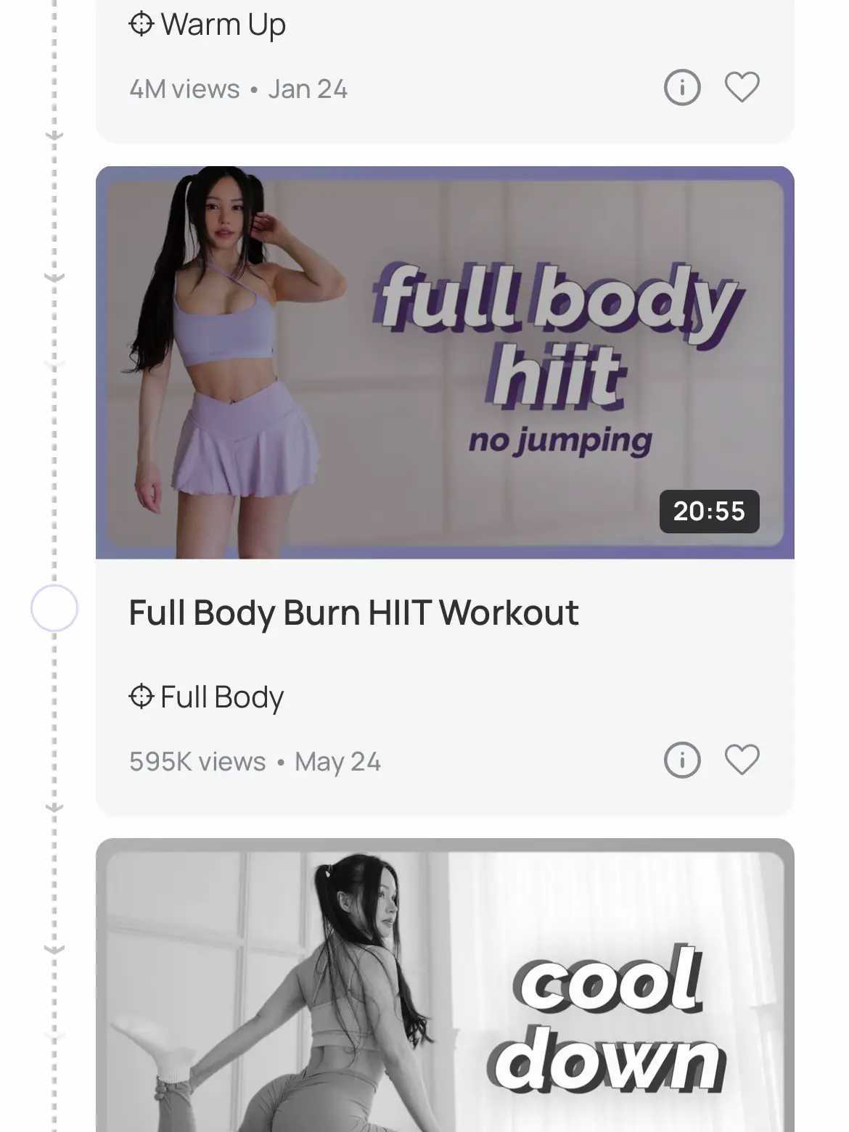
Task: Tap the 595K views • May 24 text
Action: pyautogui.click(x=255, y=761)
